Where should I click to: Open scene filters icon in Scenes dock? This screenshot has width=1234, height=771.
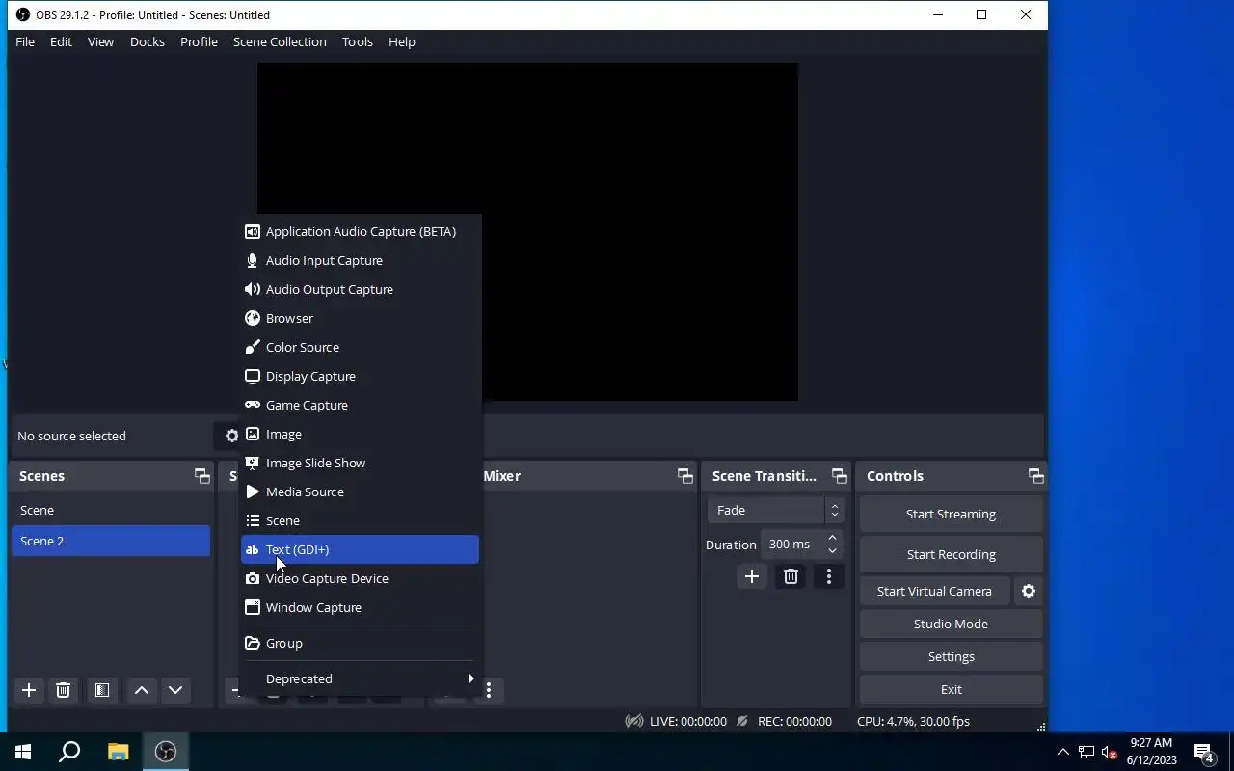coord(101,690)
